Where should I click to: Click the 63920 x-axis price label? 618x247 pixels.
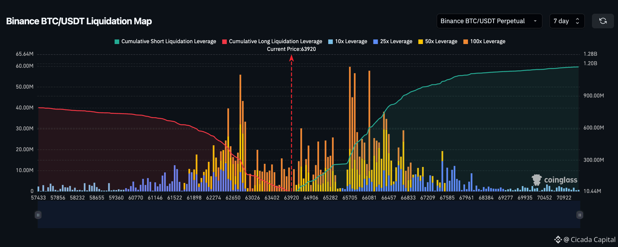tap(291, 198)
